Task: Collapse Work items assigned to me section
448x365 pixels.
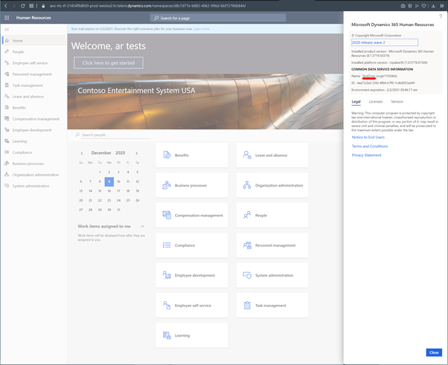Action: [x=142, y=226]
